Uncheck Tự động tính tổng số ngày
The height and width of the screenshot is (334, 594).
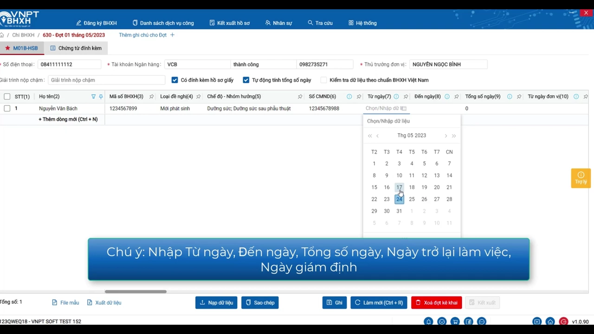[246, 80]
